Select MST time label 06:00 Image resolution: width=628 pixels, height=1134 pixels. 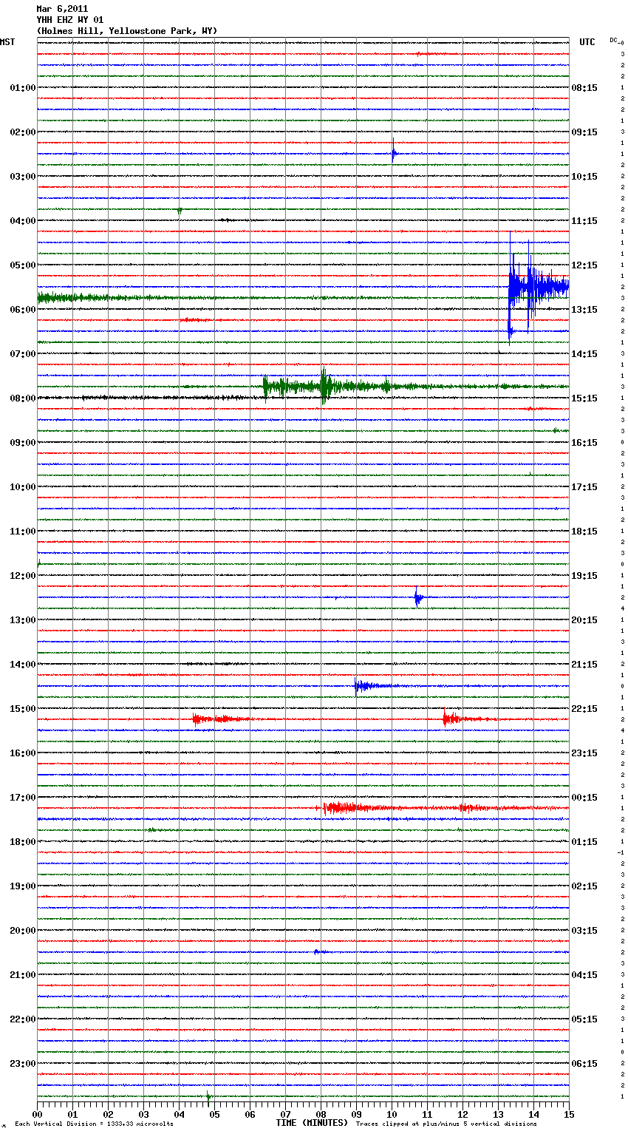coord(23,310)
